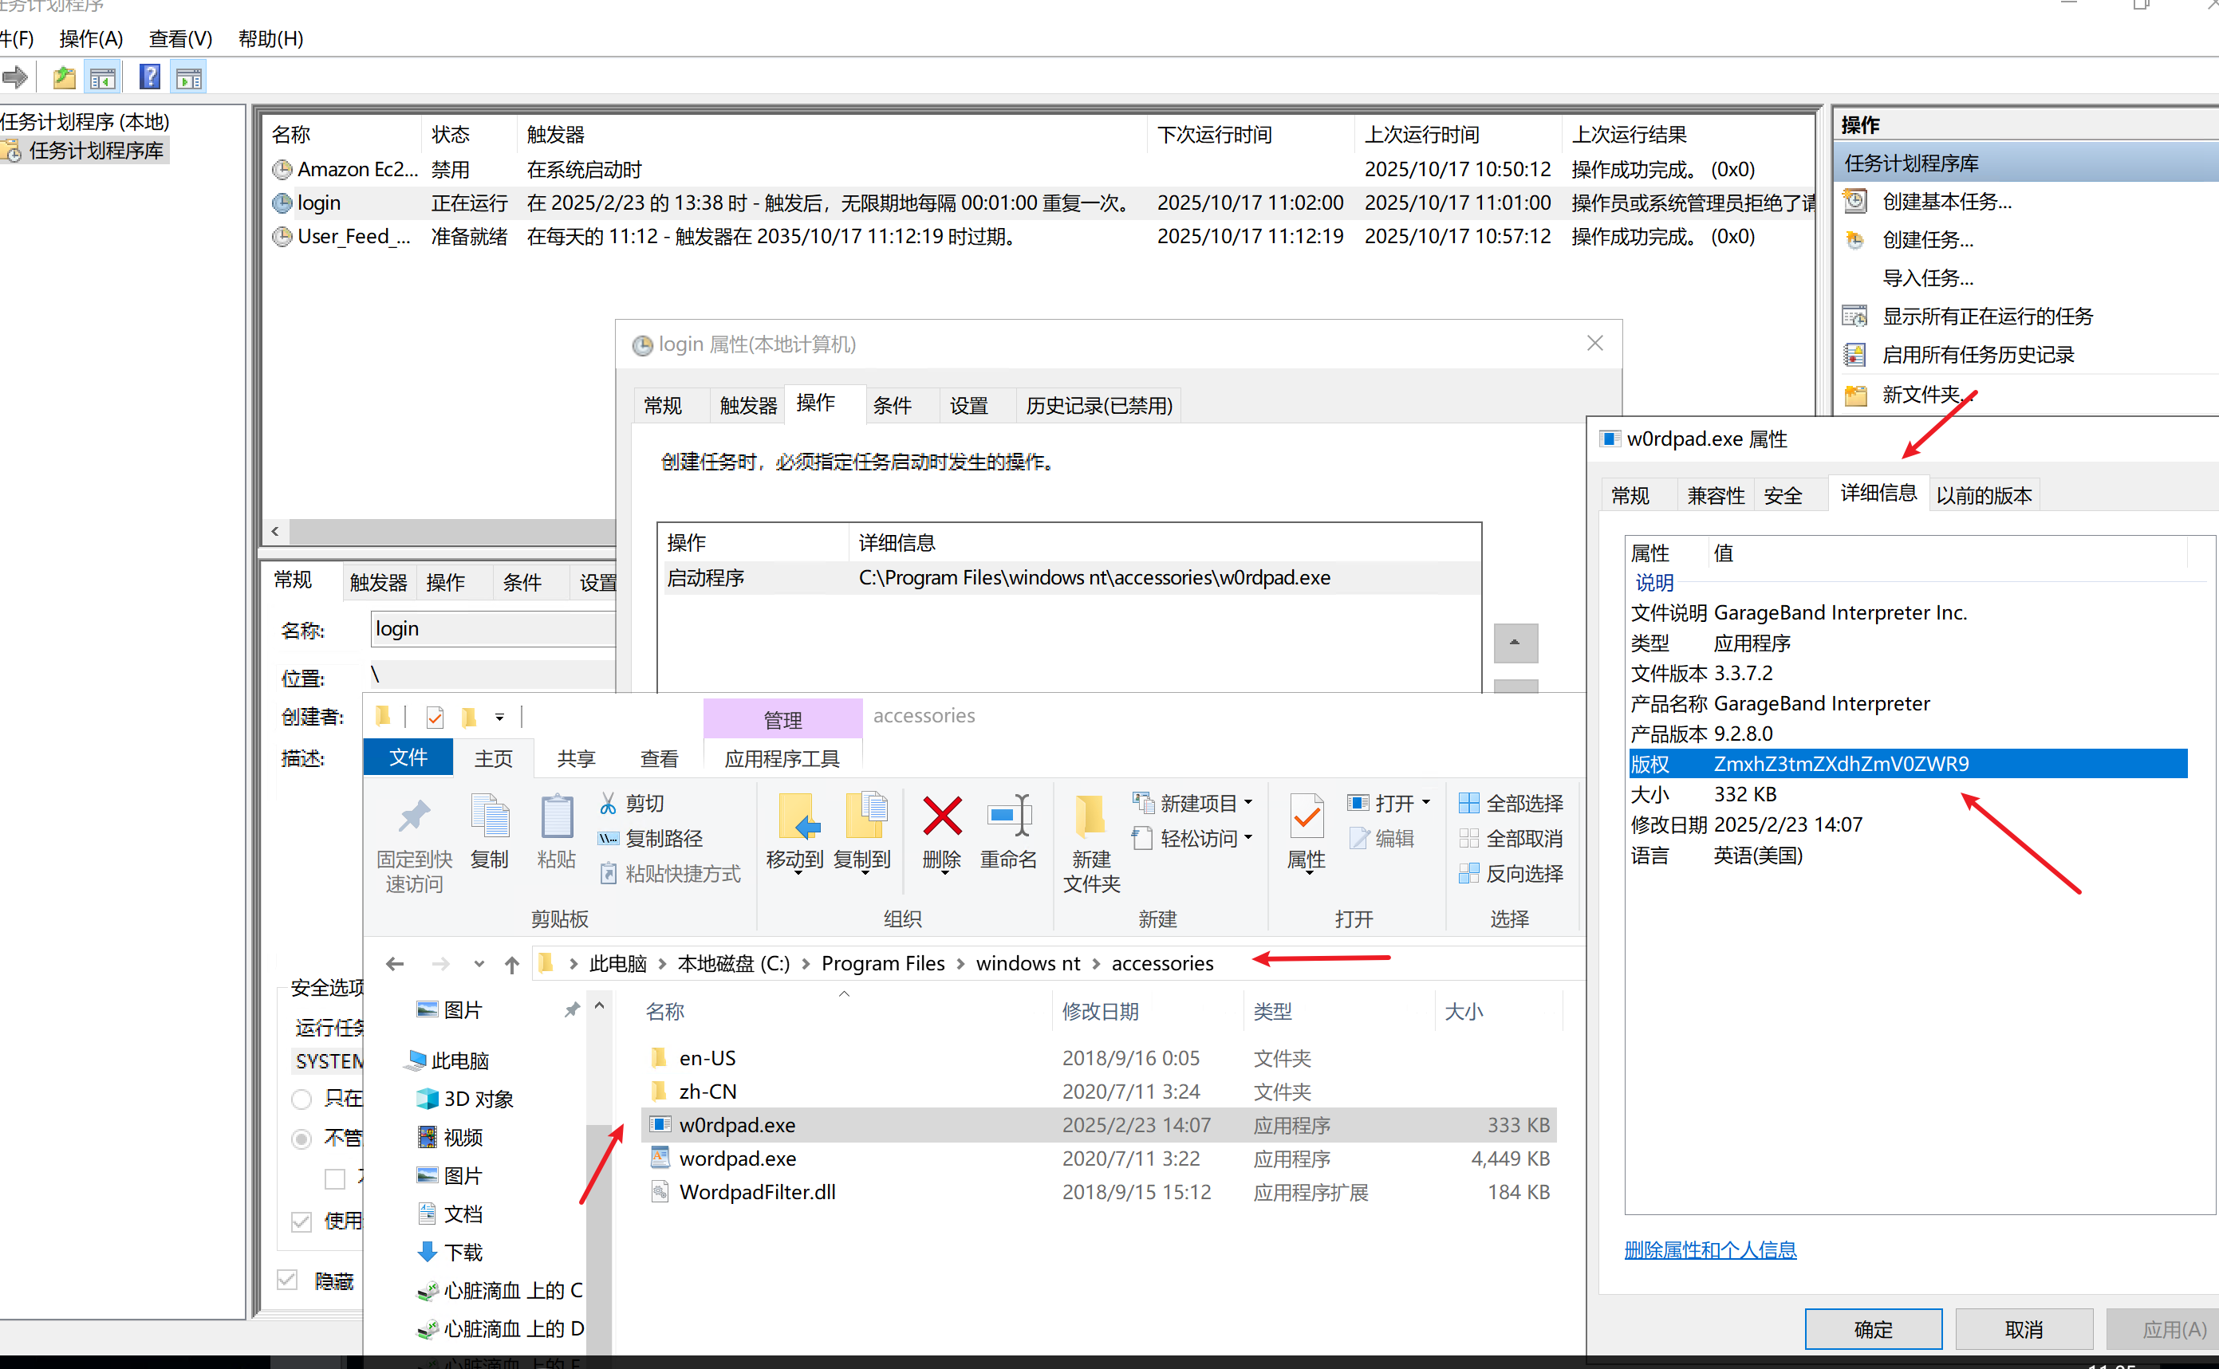The height and width of the screenshot is (1369, 2219).
Task: Toggle the Hidden (隐藏) checkbox
Action: coord(287,1280)
